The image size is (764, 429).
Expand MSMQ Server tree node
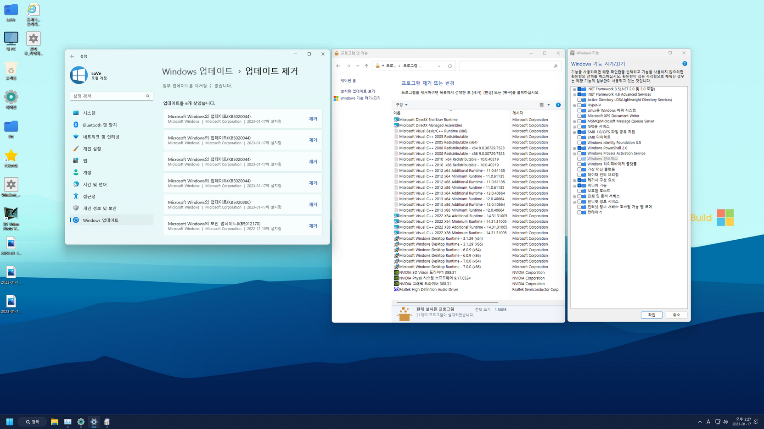574,121
